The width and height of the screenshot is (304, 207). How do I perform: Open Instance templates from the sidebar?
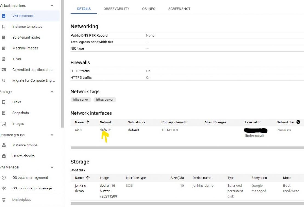27,27
